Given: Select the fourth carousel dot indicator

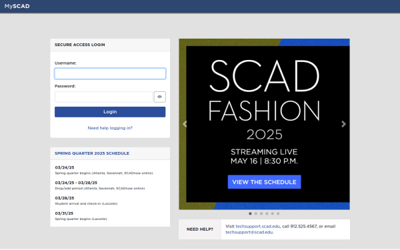Looking at the screenshot, I should click(267, 214).
